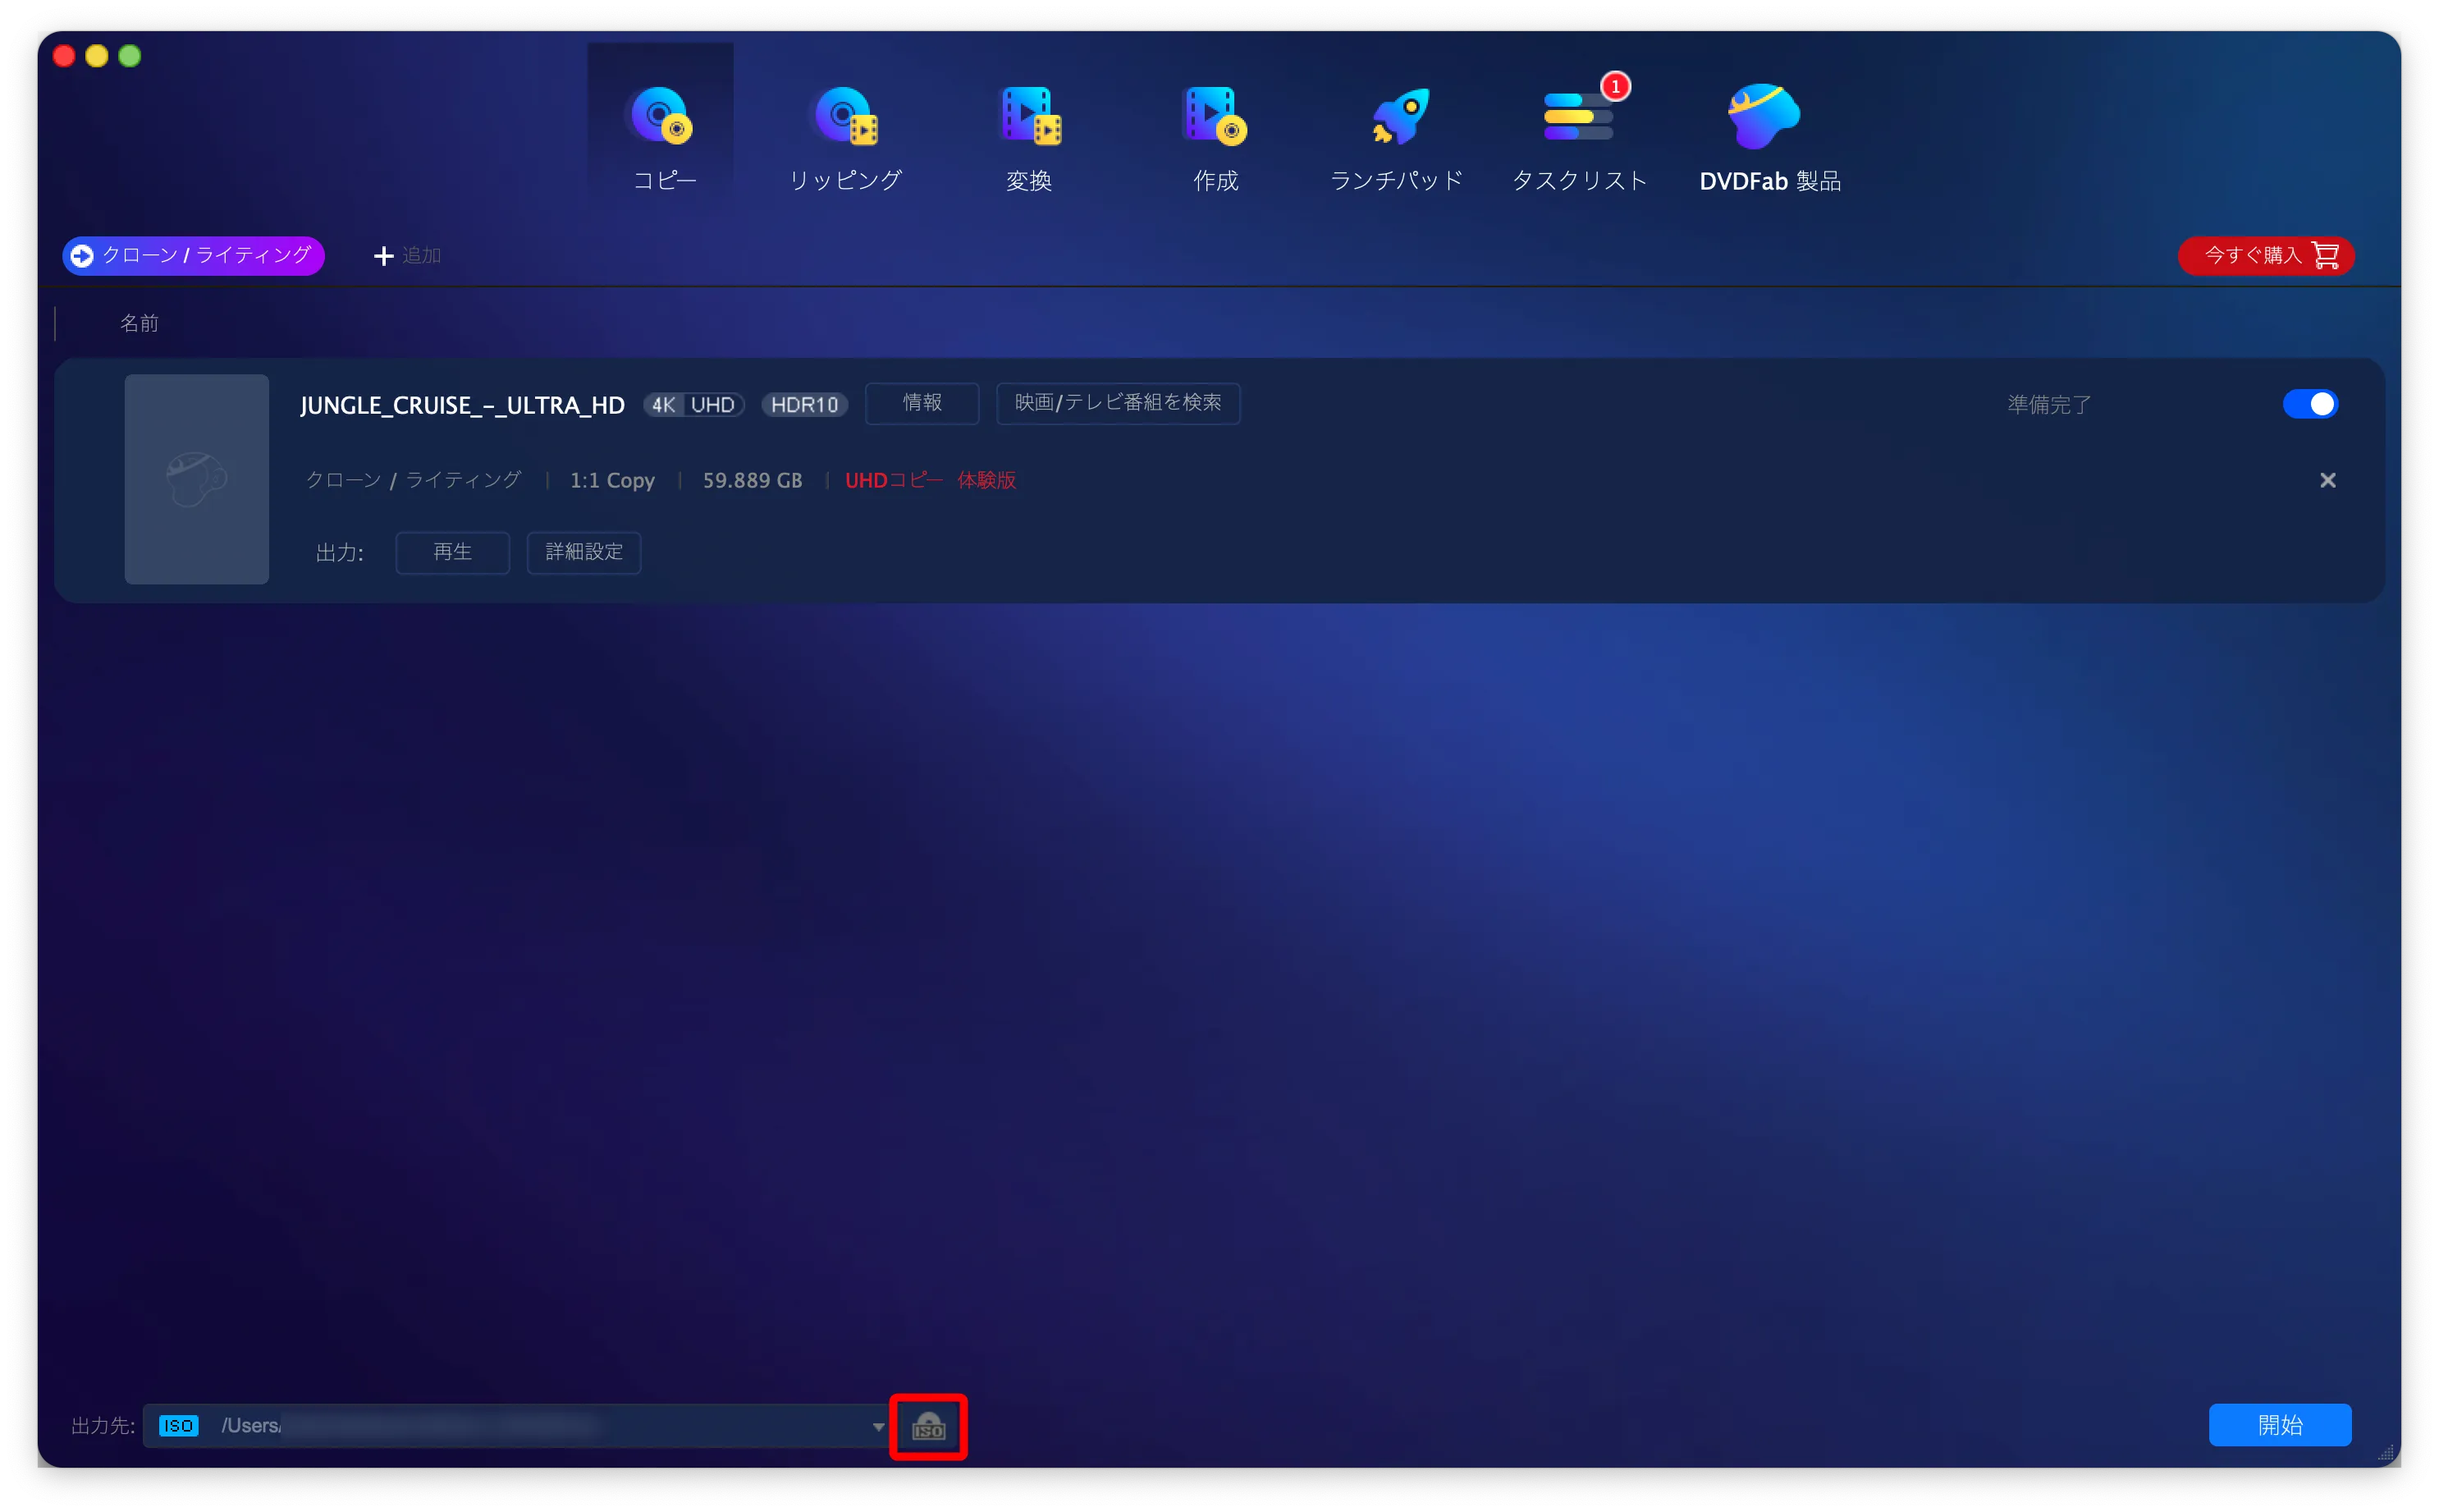Click 映画/テレビ番組を検索 button
This screenshot has width=2439, height=1512.
coord(1118,403)
